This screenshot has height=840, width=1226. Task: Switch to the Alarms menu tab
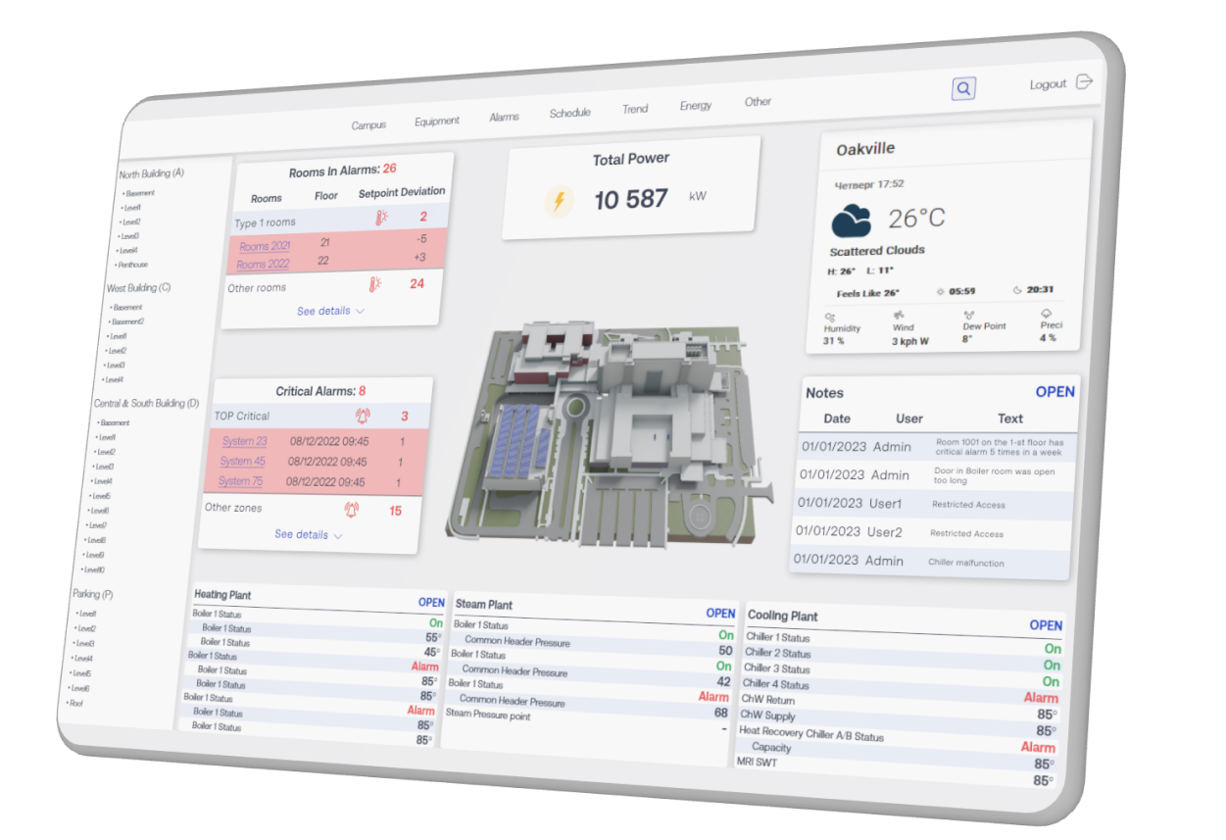point(504,117)
